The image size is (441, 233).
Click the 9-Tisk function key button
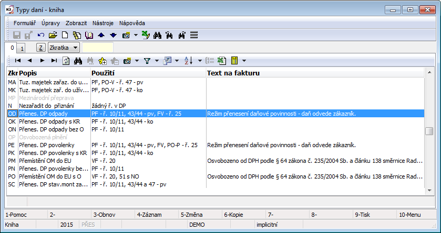pos(375,215)
